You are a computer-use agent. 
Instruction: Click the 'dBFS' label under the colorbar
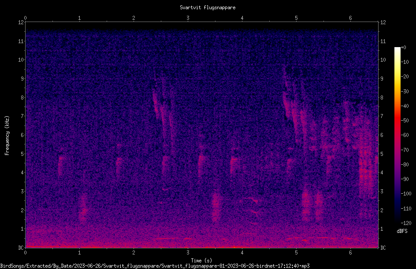pos(402,231)
